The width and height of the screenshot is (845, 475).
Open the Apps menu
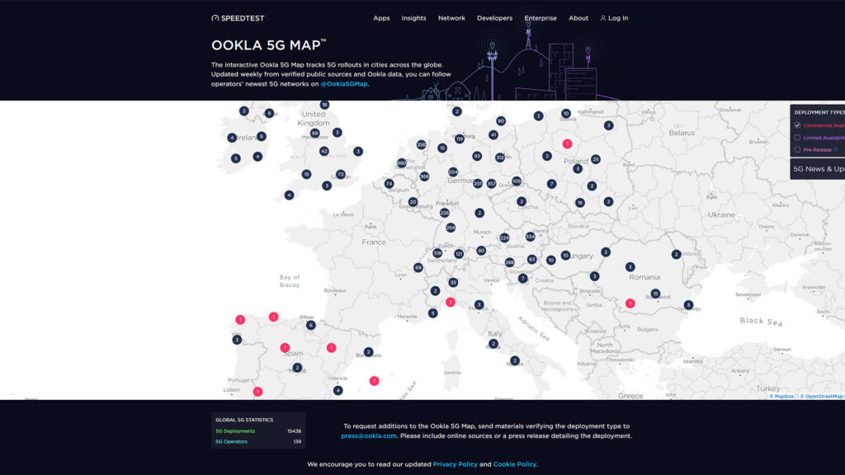point(381,18)
